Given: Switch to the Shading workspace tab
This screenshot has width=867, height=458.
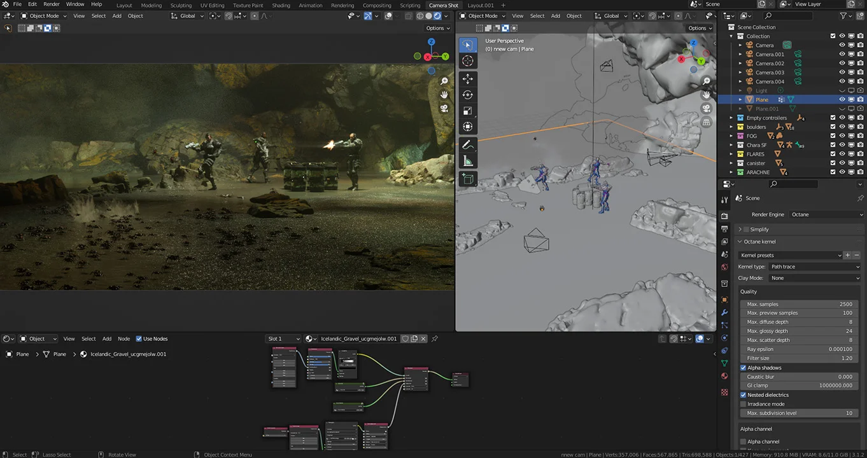Looking at the screenshot, I should pos(281,5).
